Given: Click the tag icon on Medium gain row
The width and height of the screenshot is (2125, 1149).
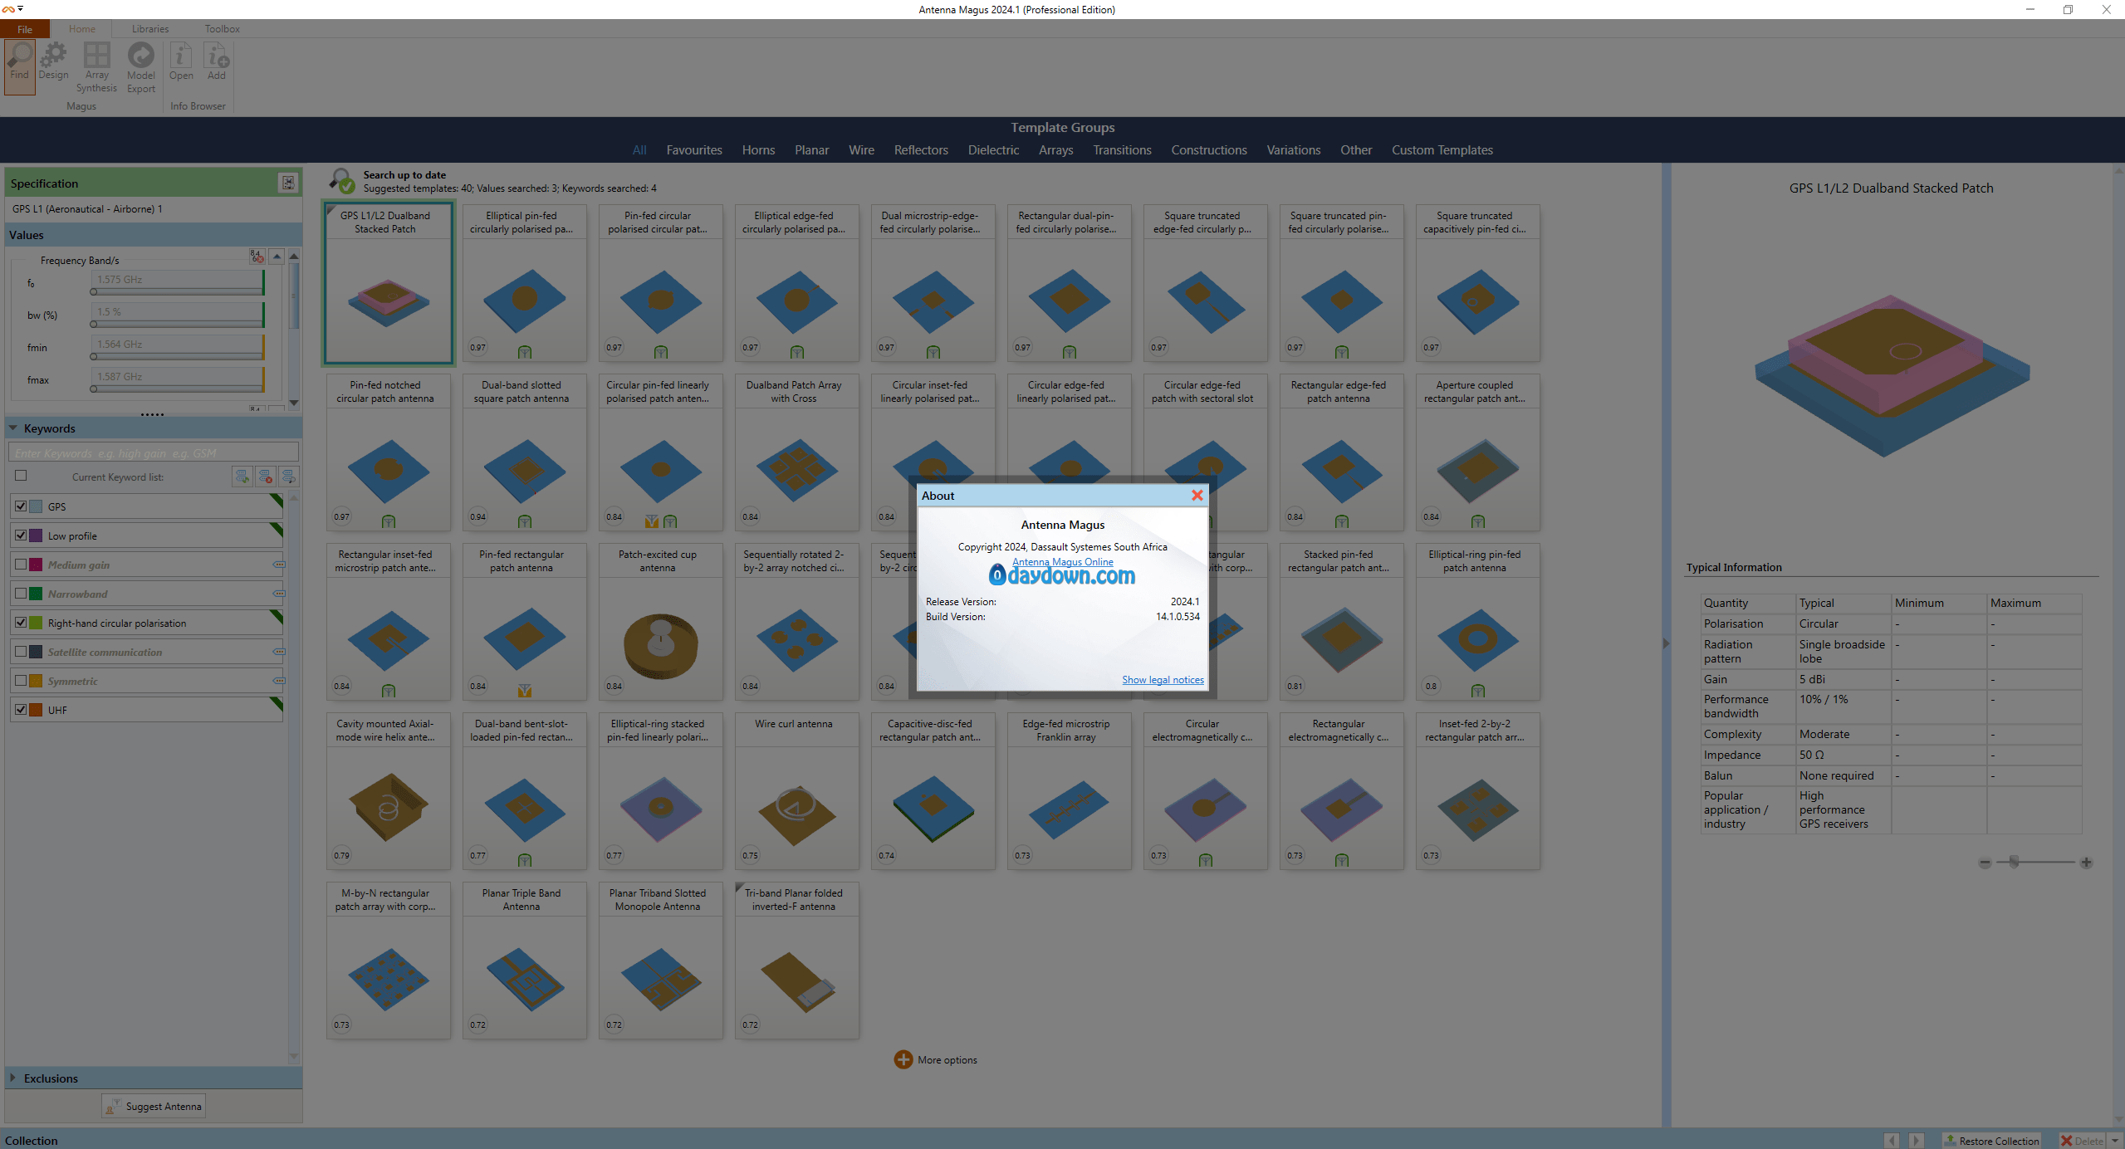Looking at the screenshot, I should pyautogui.click(x=279, y=565).
